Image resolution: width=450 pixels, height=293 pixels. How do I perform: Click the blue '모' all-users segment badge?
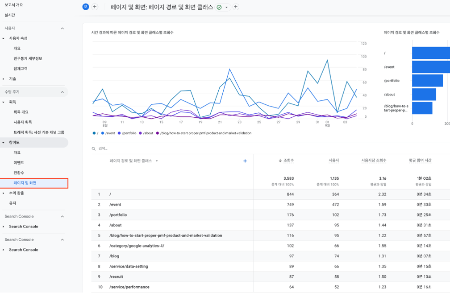(x=86, y=7)
